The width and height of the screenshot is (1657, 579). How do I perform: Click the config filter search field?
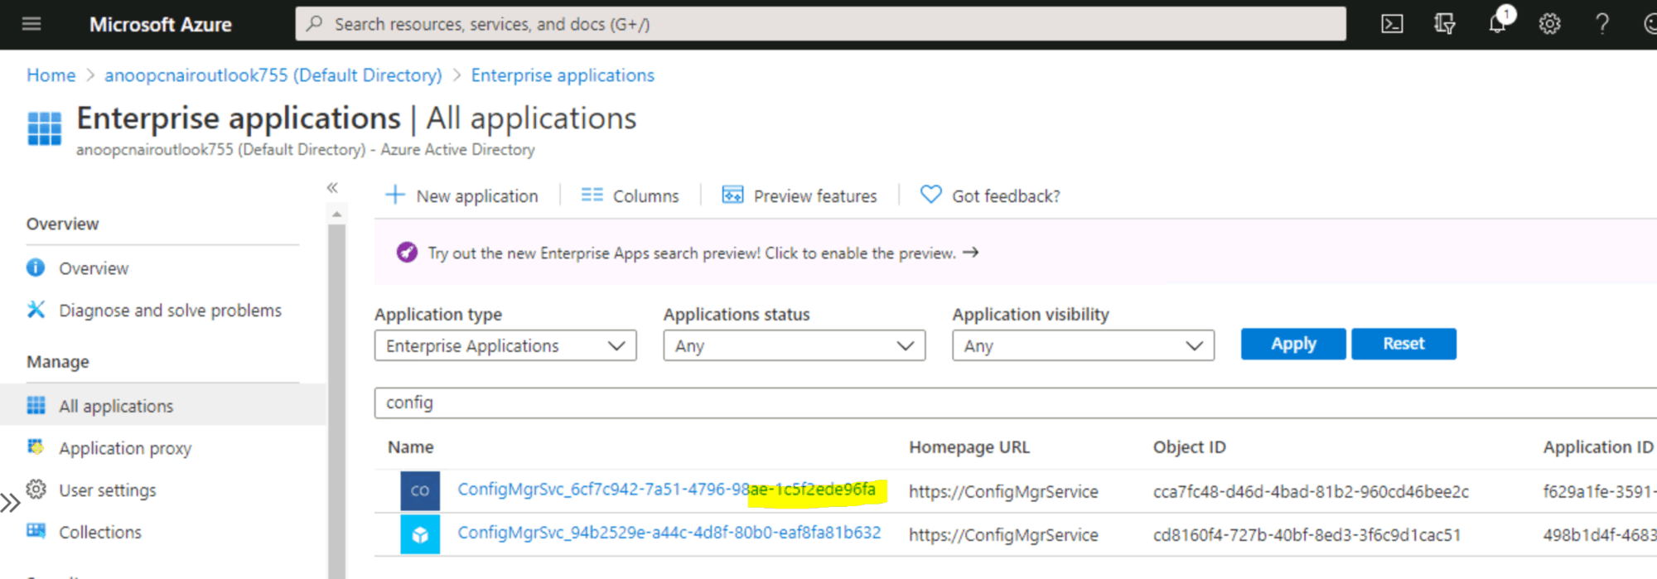click(1015, 403)
